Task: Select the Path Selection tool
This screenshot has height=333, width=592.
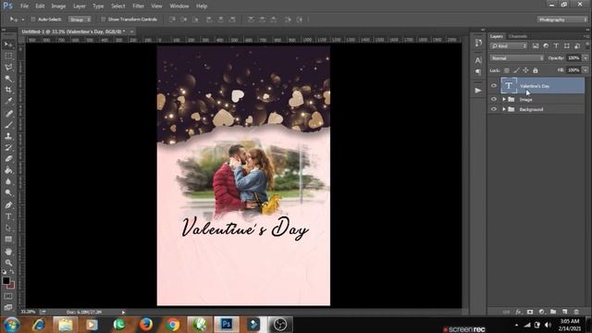Action: [8, 228]
